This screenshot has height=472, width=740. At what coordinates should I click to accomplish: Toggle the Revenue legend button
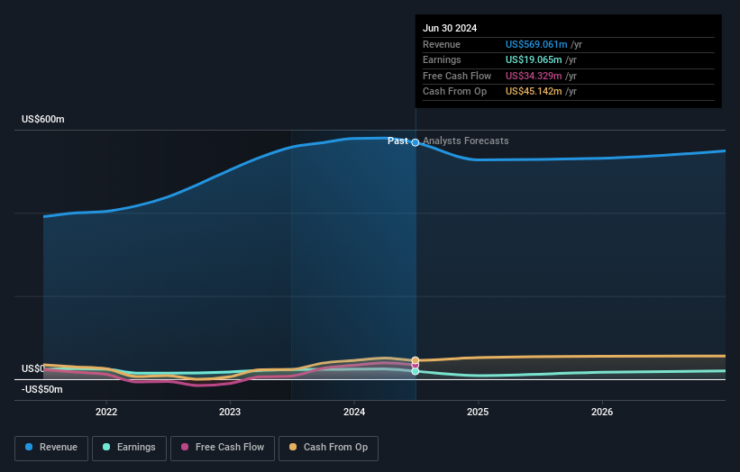(x=51, y=448)
